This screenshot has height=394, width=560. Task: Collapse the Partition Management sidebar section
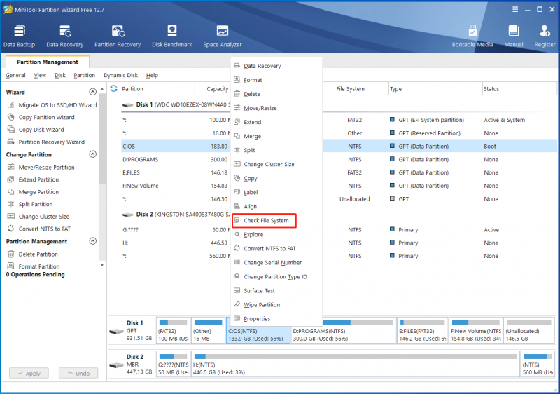coord(93,241)
